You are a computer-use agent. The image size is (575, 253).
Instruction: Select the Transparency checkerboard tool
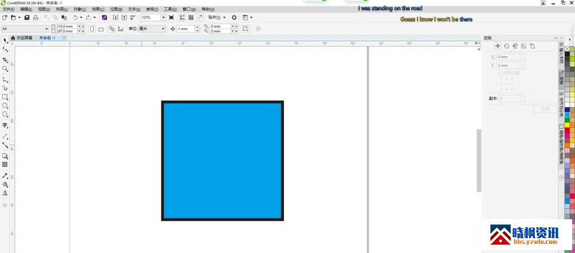pyautogui.click(x=5, y=165)
